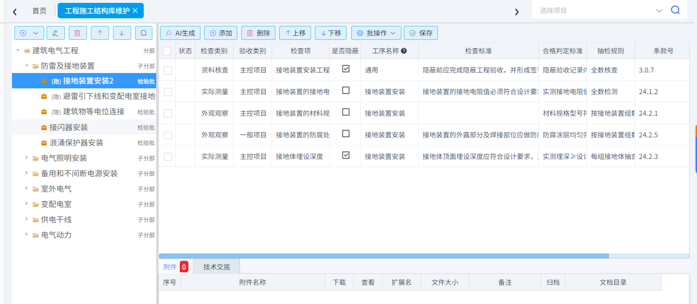Image resolution: width=697 pixels, height=304 pixels.
Task: Click the right tab-scroll arrow
Action: (x=517, y=12)
